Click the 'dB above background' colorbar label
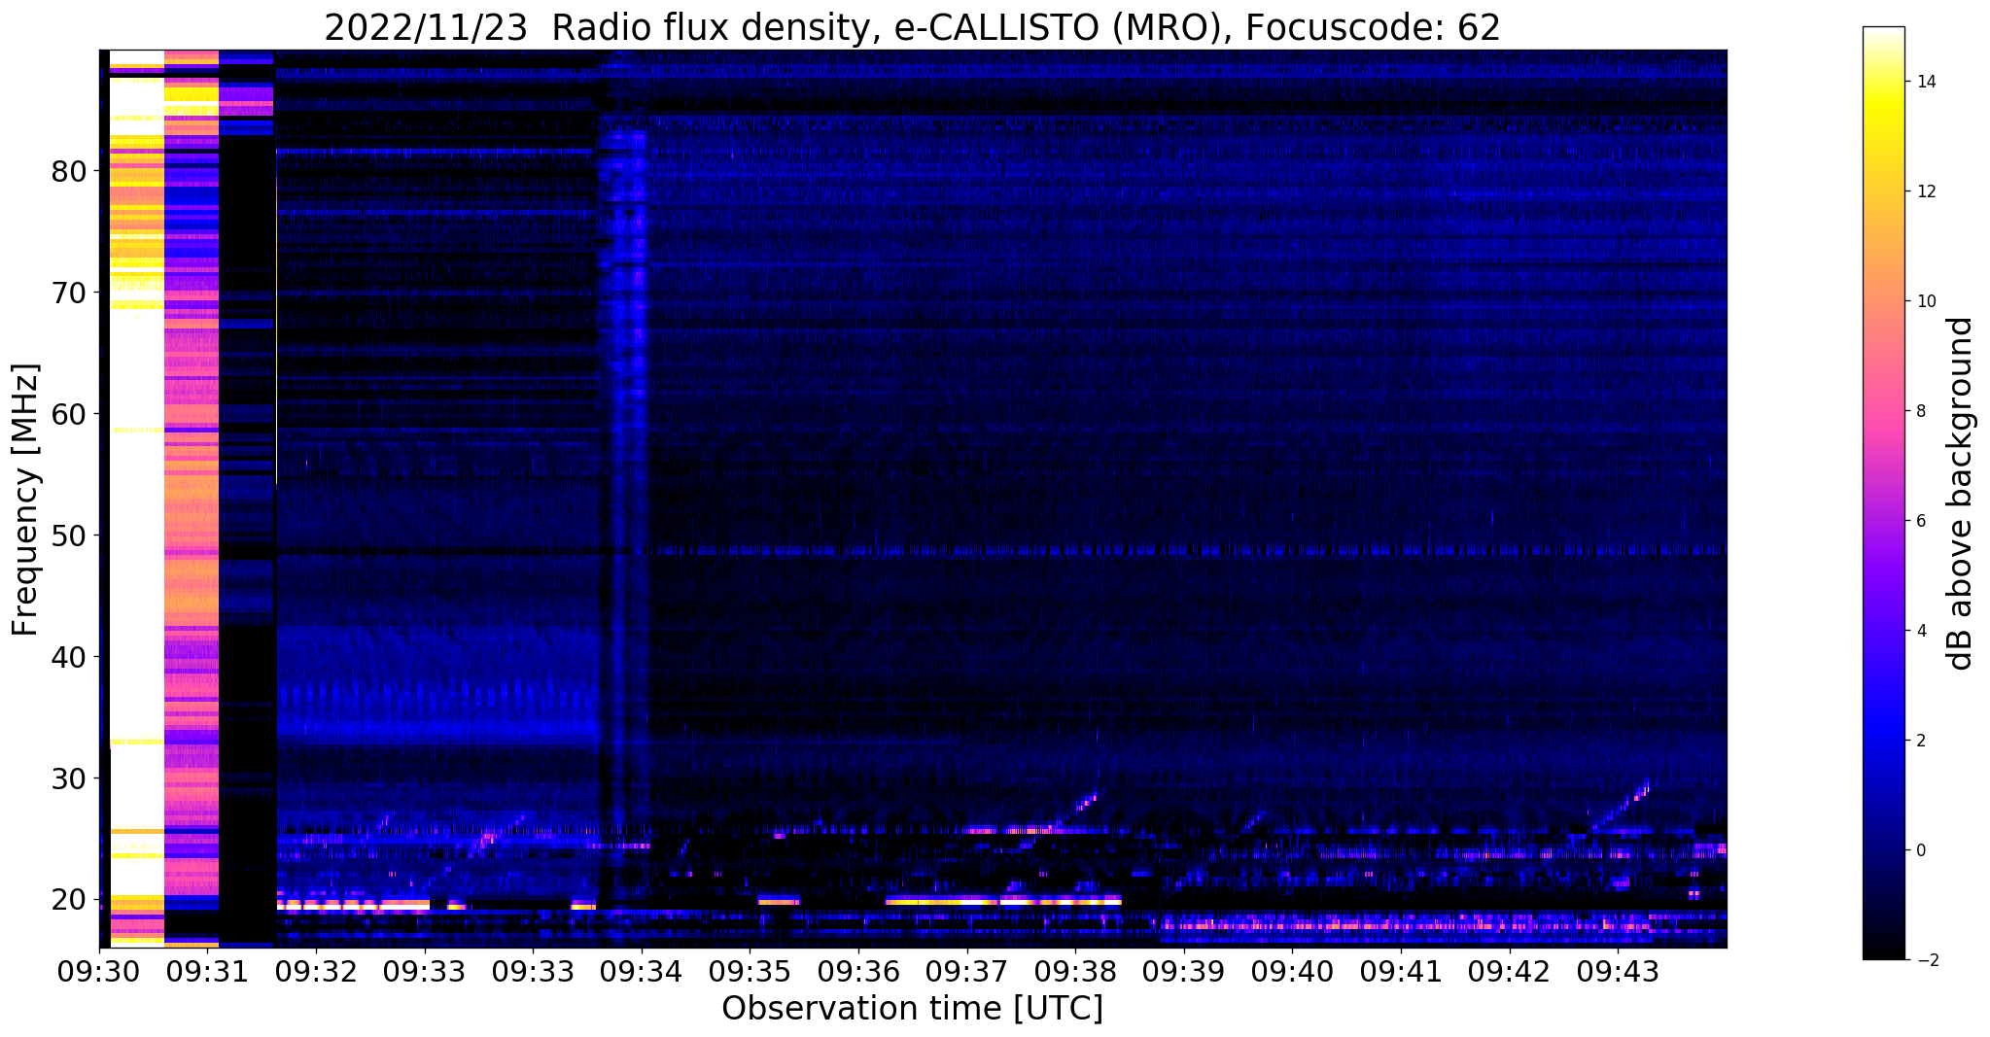 (x=1961, y=494)
